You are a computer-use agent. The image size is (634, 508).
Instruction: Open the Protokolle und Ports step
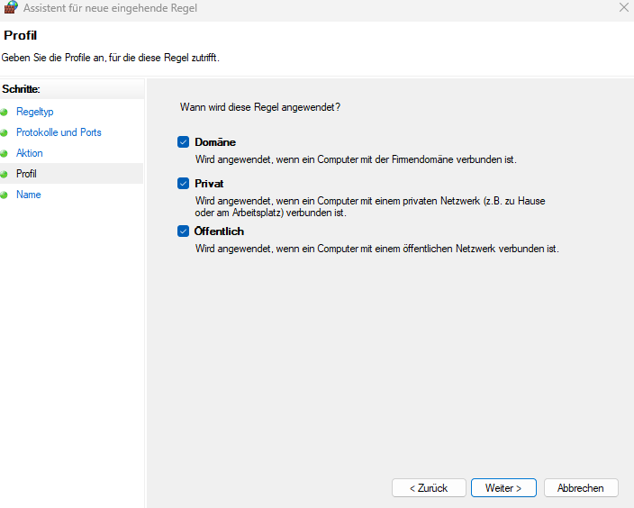point(59,132)
